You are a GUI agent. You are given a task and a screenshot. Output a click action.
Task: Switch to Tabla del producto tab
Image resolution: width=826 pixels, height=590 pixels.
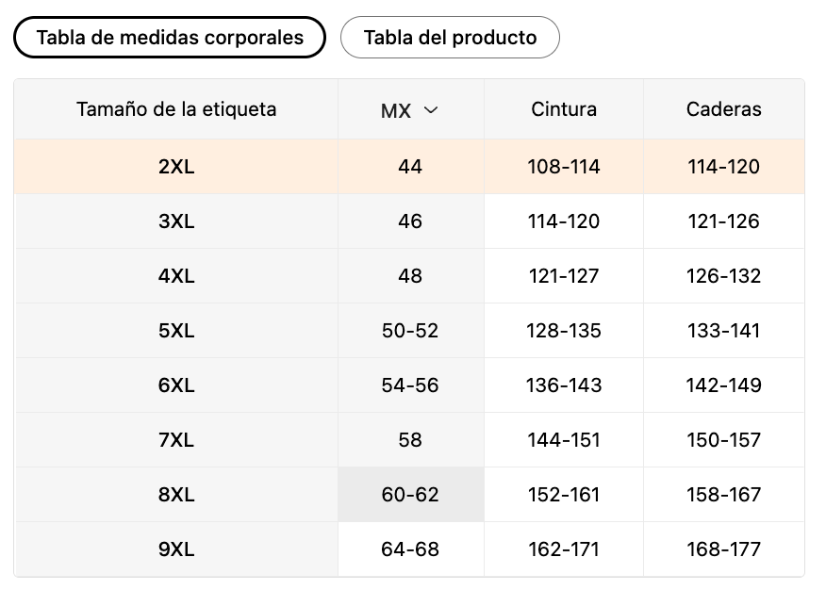pos(450,38)
